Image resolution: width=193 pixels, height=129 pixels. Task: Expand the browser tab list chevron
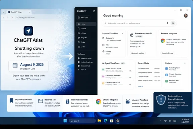click(x=3, y=12)
